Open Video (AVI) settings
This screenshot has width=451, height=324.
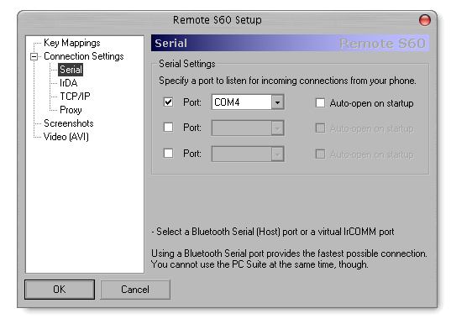pyautogui.click(x=66, y=137)
